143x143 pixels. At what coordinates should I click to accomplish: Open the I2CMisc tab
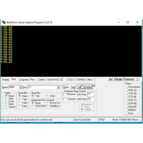(x=81, y=80)
